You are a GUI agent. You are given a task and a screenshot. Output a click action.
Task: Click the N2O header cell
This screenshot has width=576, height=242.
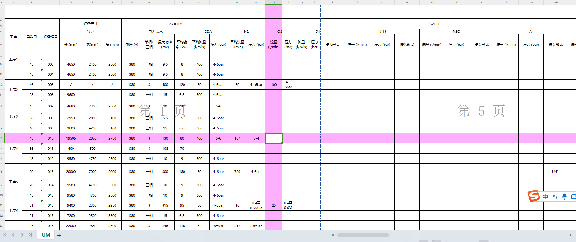coord(456,31)
